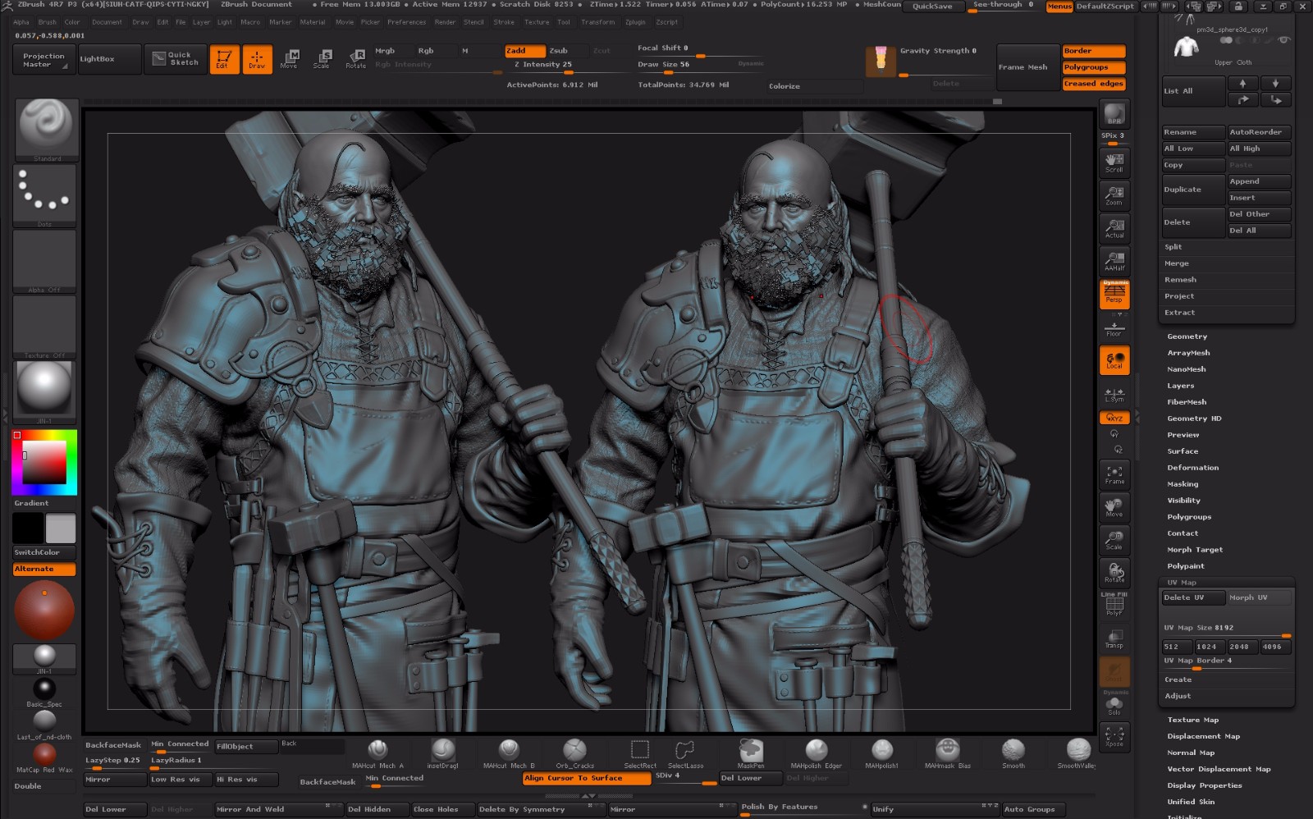Toggle Zsub sculpting mode
This screenshot has width=1313, height=819.
[566, 51]
